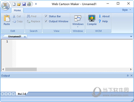Paste clipboard contents
This screenshot has height=102, width=134.
7,20
